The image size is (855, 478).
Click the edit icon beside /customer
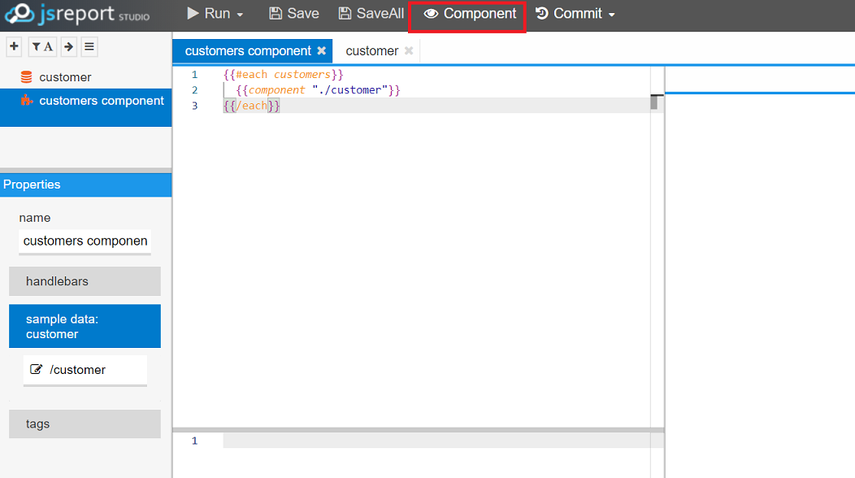(36, 369)
